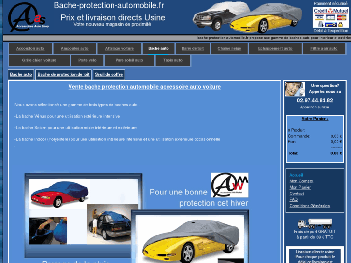Open the Tapis auto category
Screen dimensions: 351x263
click(x=173, y=60)
